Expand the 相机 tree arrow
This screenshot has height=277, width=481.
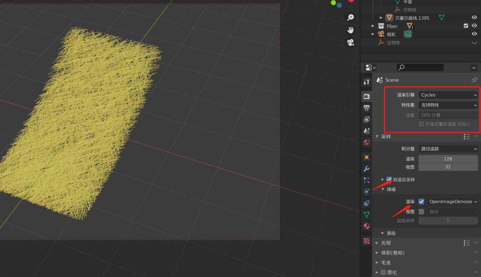[x=373, y=34]
